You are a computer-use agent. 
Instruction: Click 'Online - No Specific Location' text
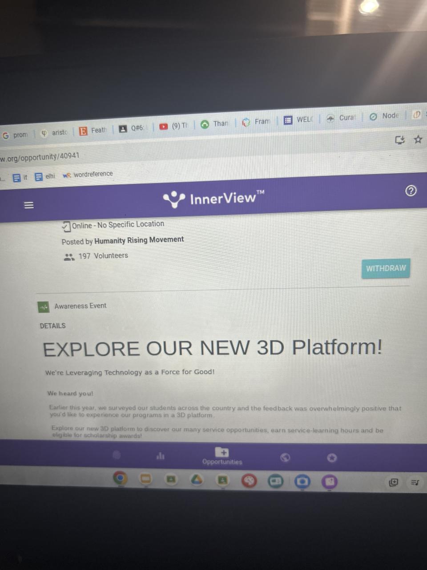point(118,225)
